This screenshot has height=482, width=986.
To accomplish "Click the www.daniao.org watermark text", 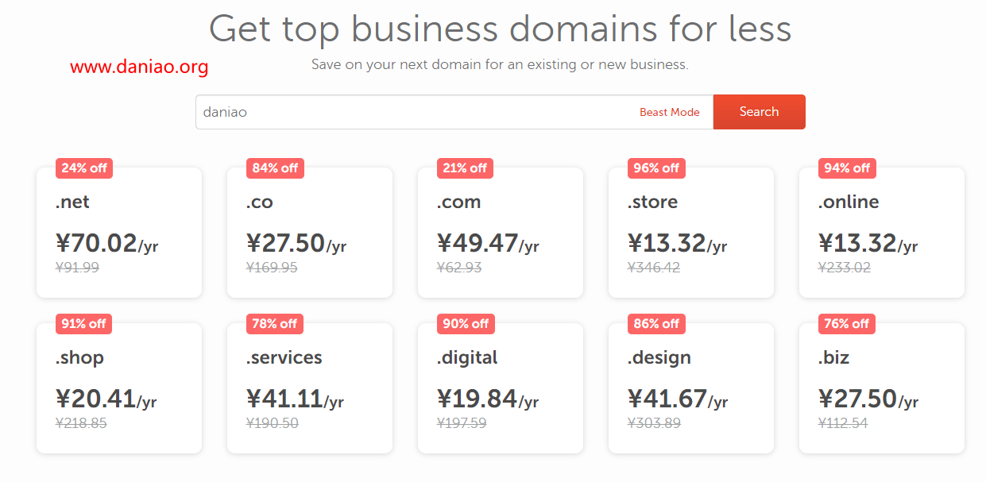I will tap(139, 67).
